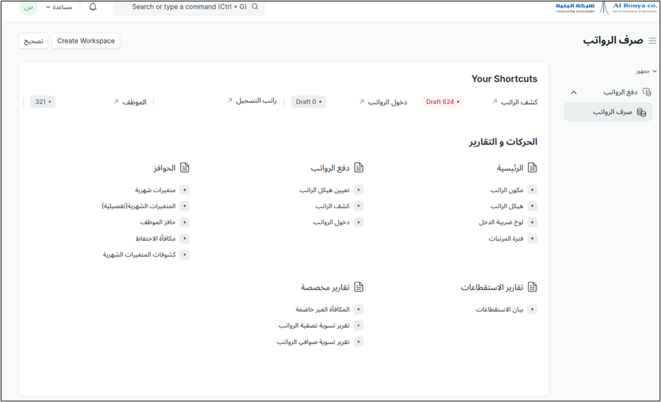
Task: Click the دفع الرواتب sidebar icon
Action: click(646, 92)
